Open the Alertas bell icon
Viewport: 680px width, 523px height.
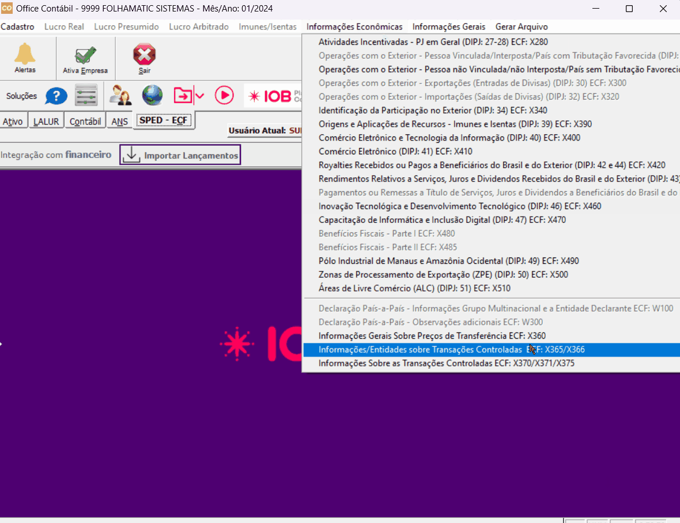pos(25,56)
